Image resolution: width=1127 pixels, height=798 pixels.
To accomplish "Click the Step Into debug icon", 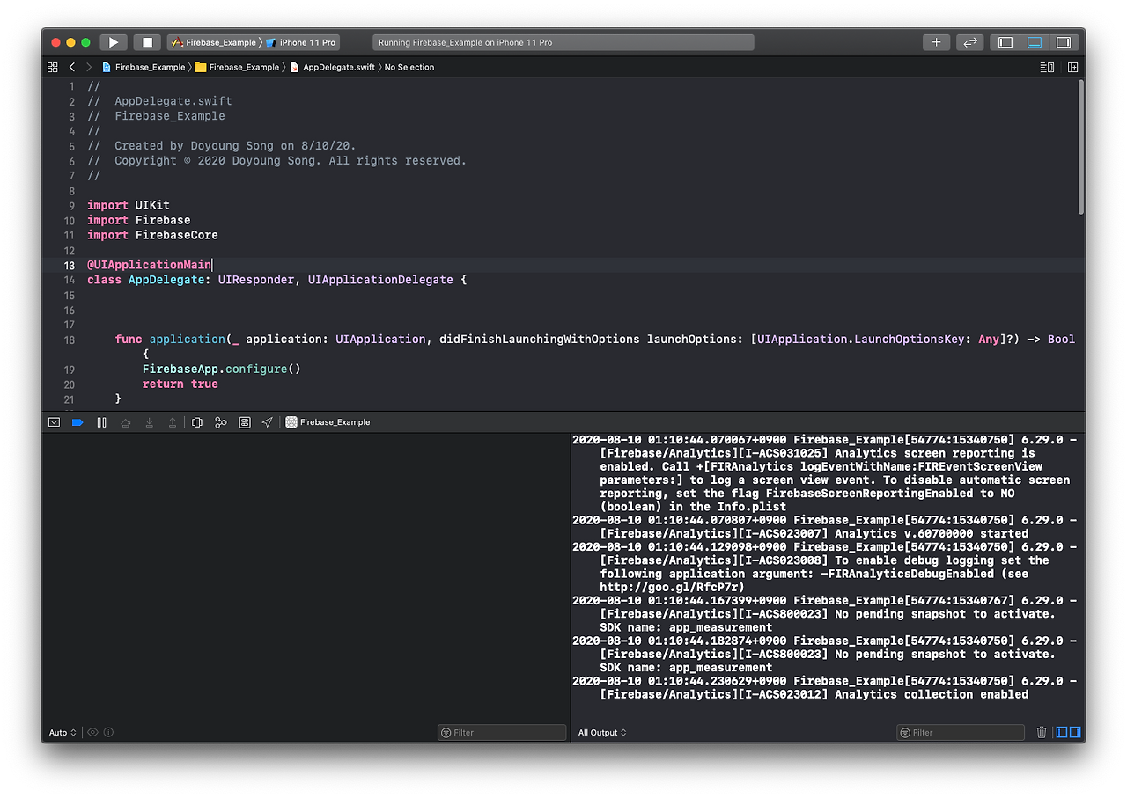I will pos(149,422).
